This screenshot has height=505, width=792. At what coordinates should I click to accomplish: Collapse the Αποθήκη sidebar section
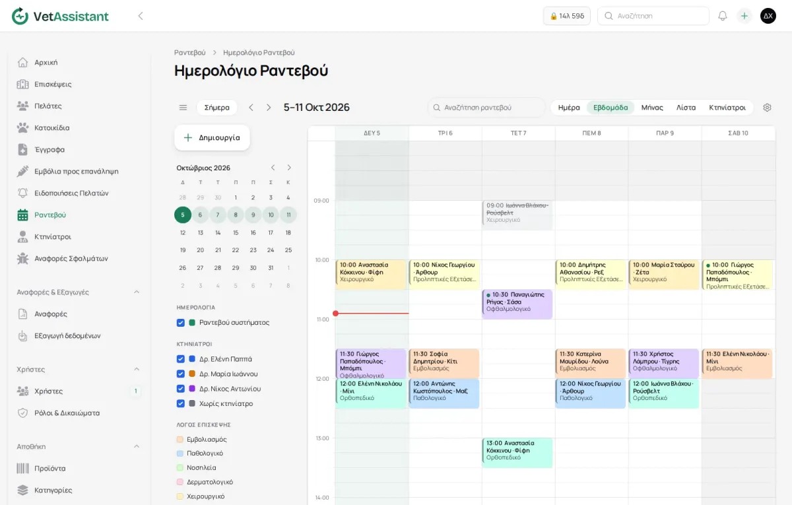pyautogui.click(x=137, y=446)
